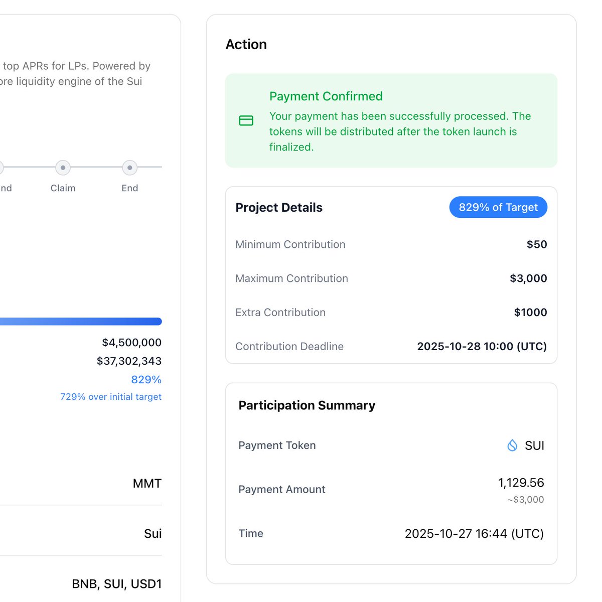
Task: Click the Contribution Deadline label
Action: tap(289, 347)
